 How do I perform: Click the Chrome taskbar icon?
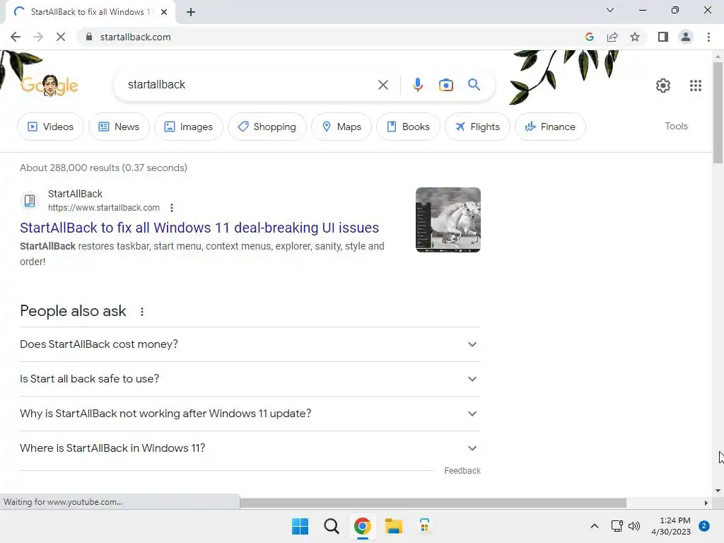[363, 526]
